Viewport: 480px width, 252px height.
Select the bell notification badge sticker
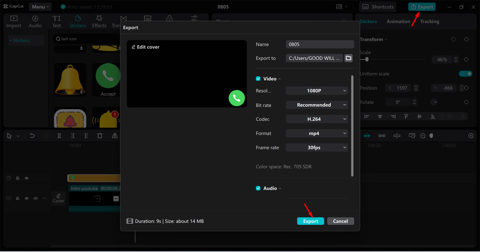point(106,118)
